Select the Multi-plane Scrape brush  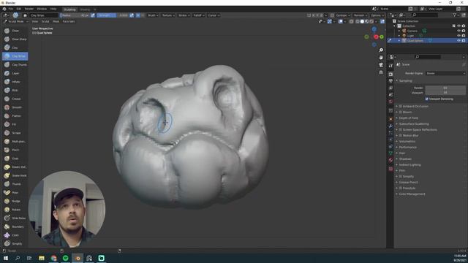(15, 141)
